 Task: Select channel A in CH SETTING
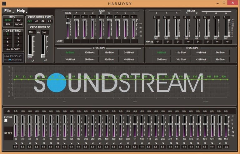(7, 34)
